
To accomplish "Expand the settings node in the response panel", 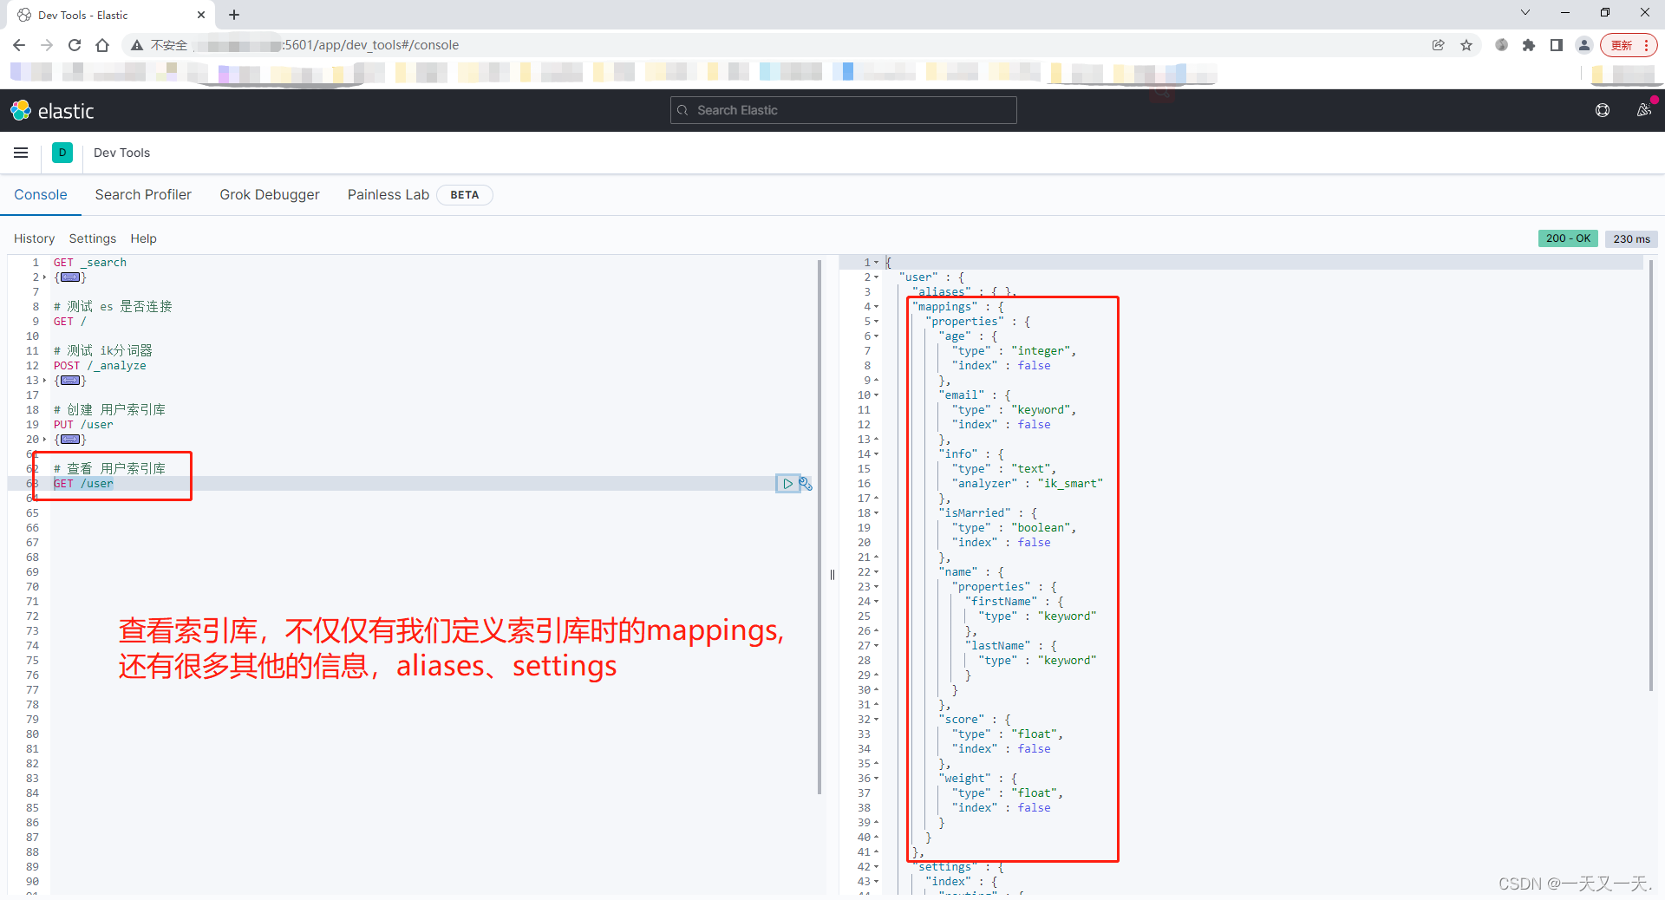I will coord(874,866).
